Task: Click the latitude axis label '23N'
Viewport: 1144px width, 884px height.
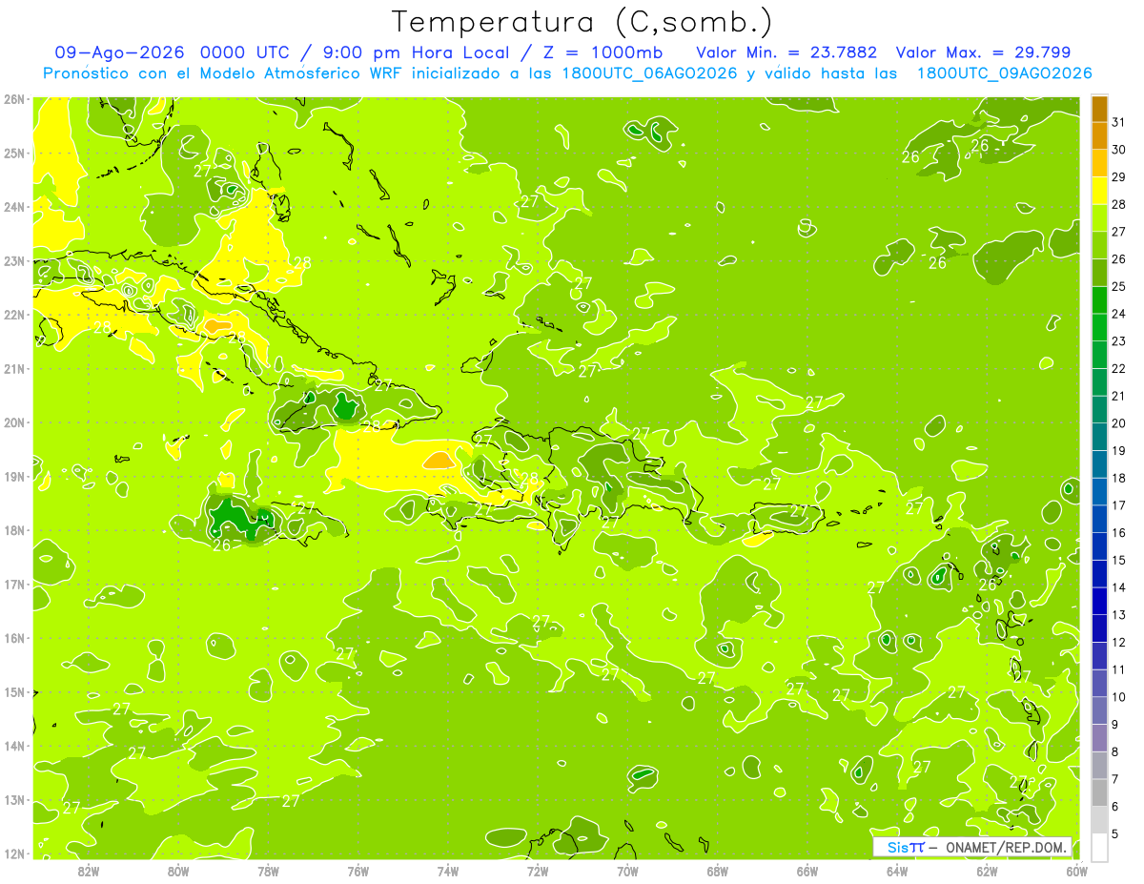Action: coord(14,260)
